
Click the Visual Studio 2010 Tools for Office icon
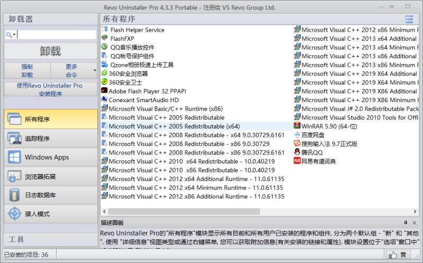pyautogui.click(x=297, y=117)
